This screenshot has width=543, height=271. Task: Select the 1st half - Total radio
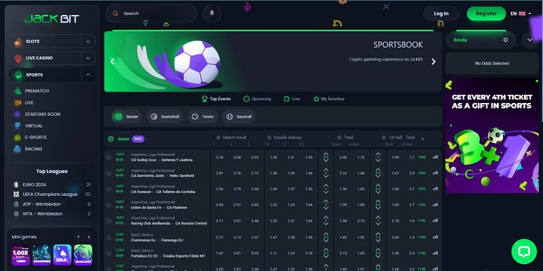[x=383, y=138]
